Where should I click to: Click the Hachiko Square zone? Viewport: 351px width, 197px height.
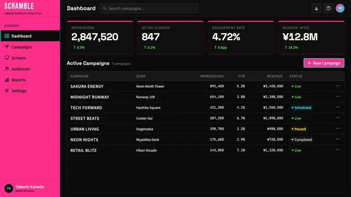(148, 108)
